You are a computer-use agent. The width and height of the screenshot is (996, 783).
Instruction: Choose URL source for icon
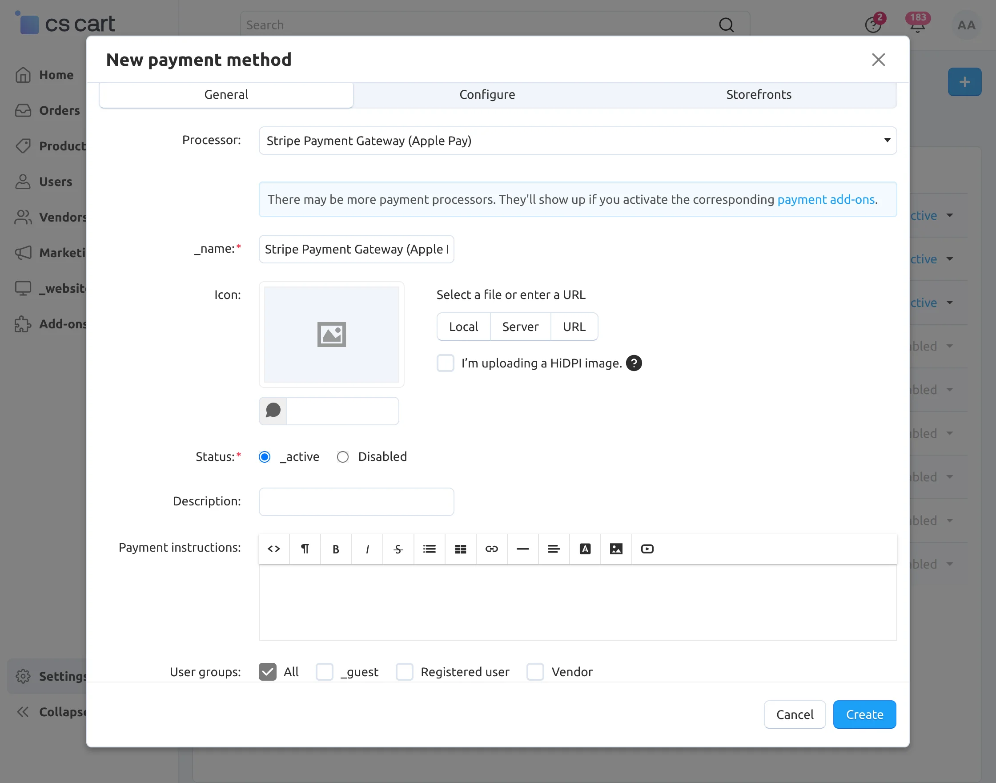[x=574, y=327]
